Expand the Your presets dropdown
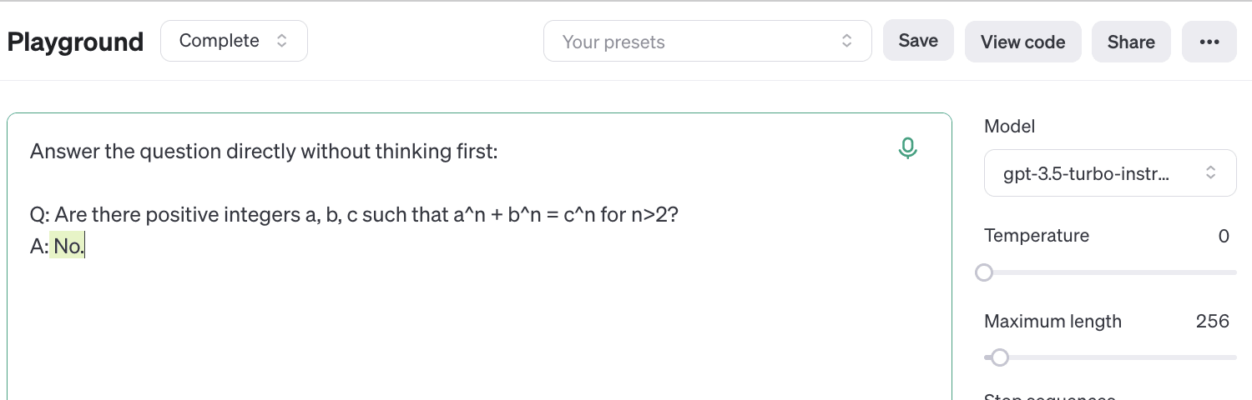Screen dimensions: 1252x400 pyautogui.click(x=707, y=42)
